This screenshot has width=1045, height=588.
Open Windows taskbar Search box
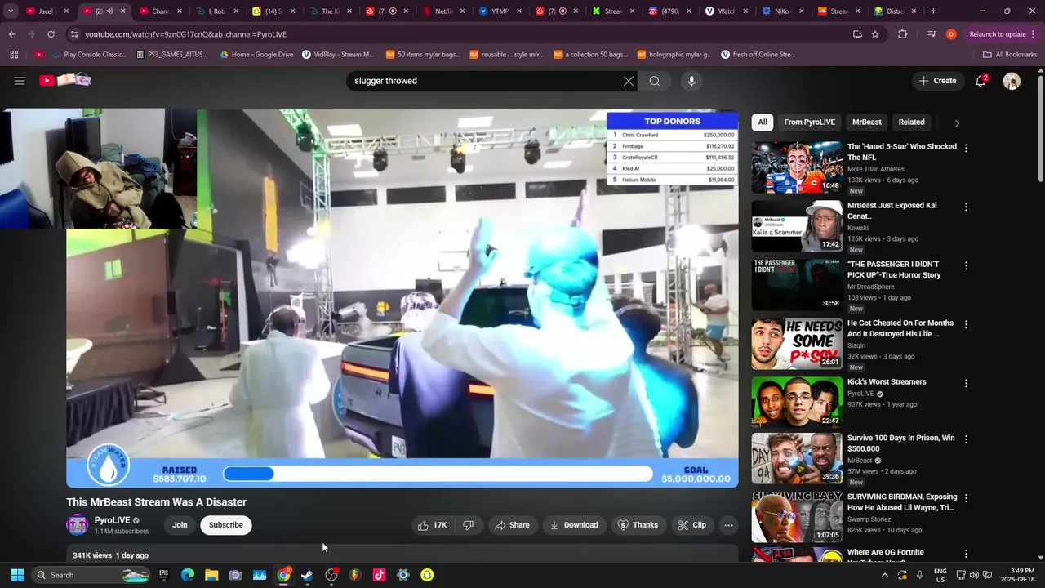[x=91, y=575]
